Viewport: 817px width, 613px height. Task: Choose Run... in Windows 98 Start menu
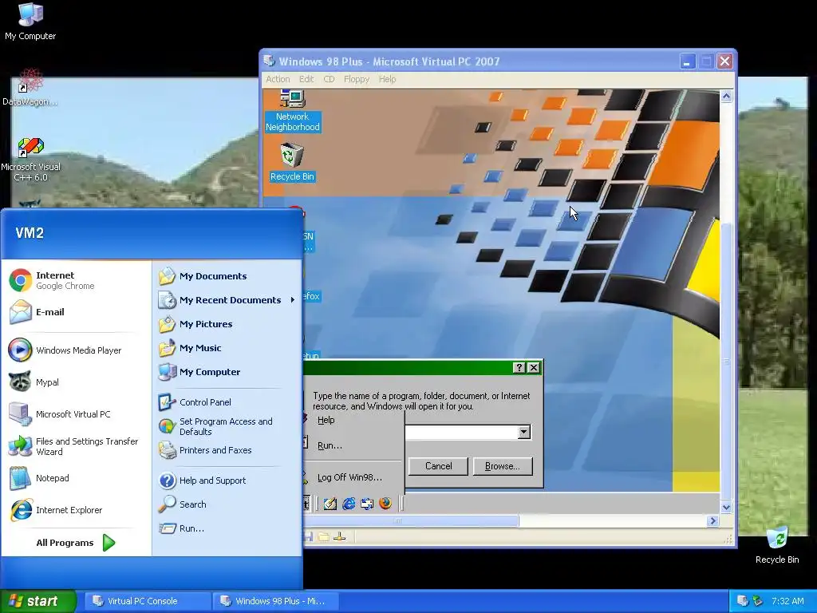[353, 445]
